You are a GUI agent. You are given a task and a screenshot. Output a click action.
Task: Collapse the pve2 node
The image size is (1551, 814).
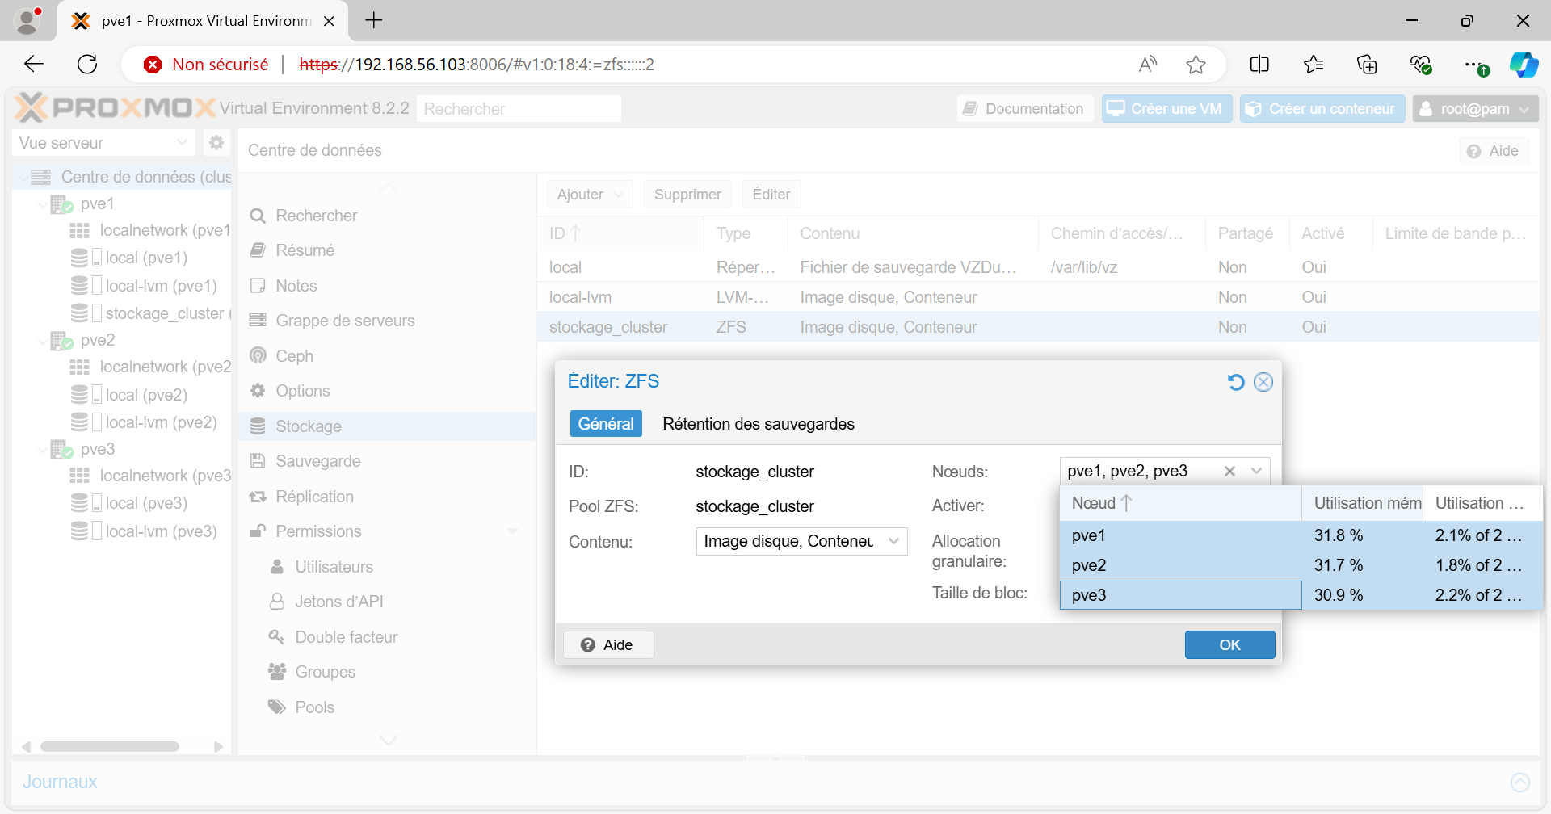(42, 341)
